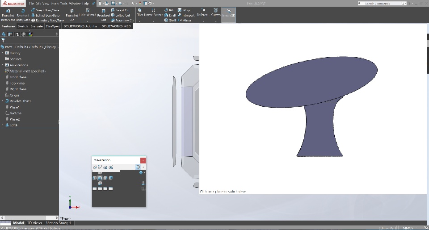This screenshot has width=429, height=230.
Task: Expand the Annotations tree node
Action: 3,65
